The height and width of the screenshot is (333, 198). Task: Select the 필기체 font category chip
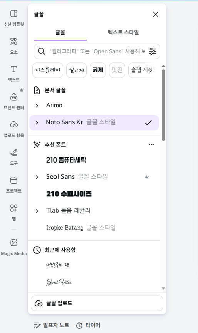(x=77, y=70)
